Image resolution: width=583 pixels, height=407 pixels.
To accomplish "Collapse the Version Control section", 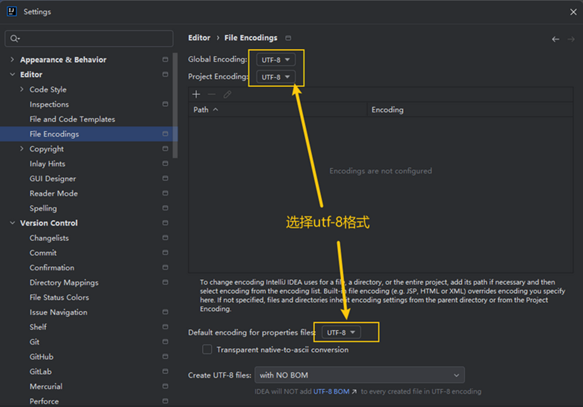I will [13, 223].
